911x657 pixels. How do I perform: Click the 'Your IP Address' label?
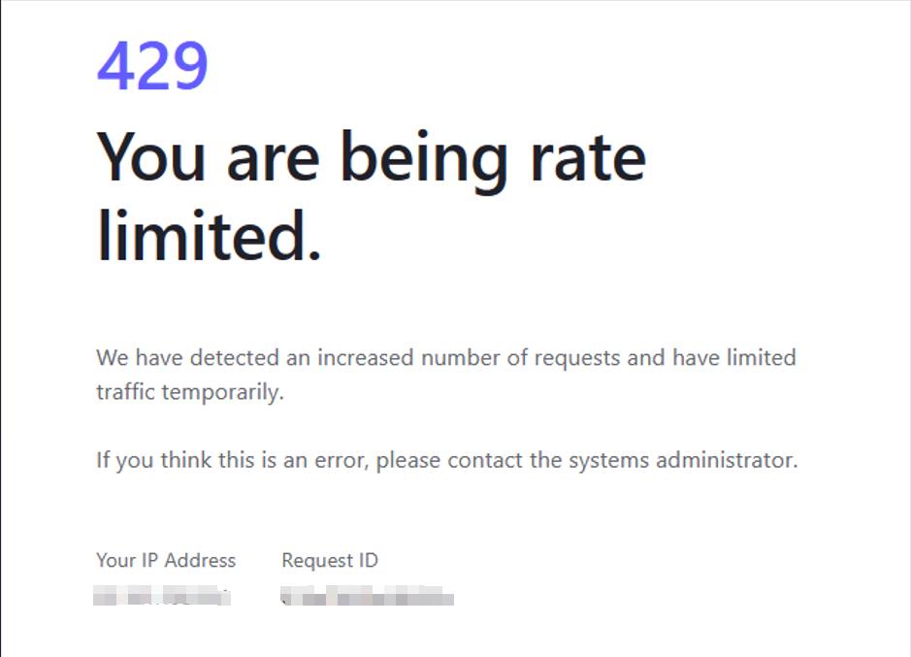pyautogui.click(x=166, y=561)
